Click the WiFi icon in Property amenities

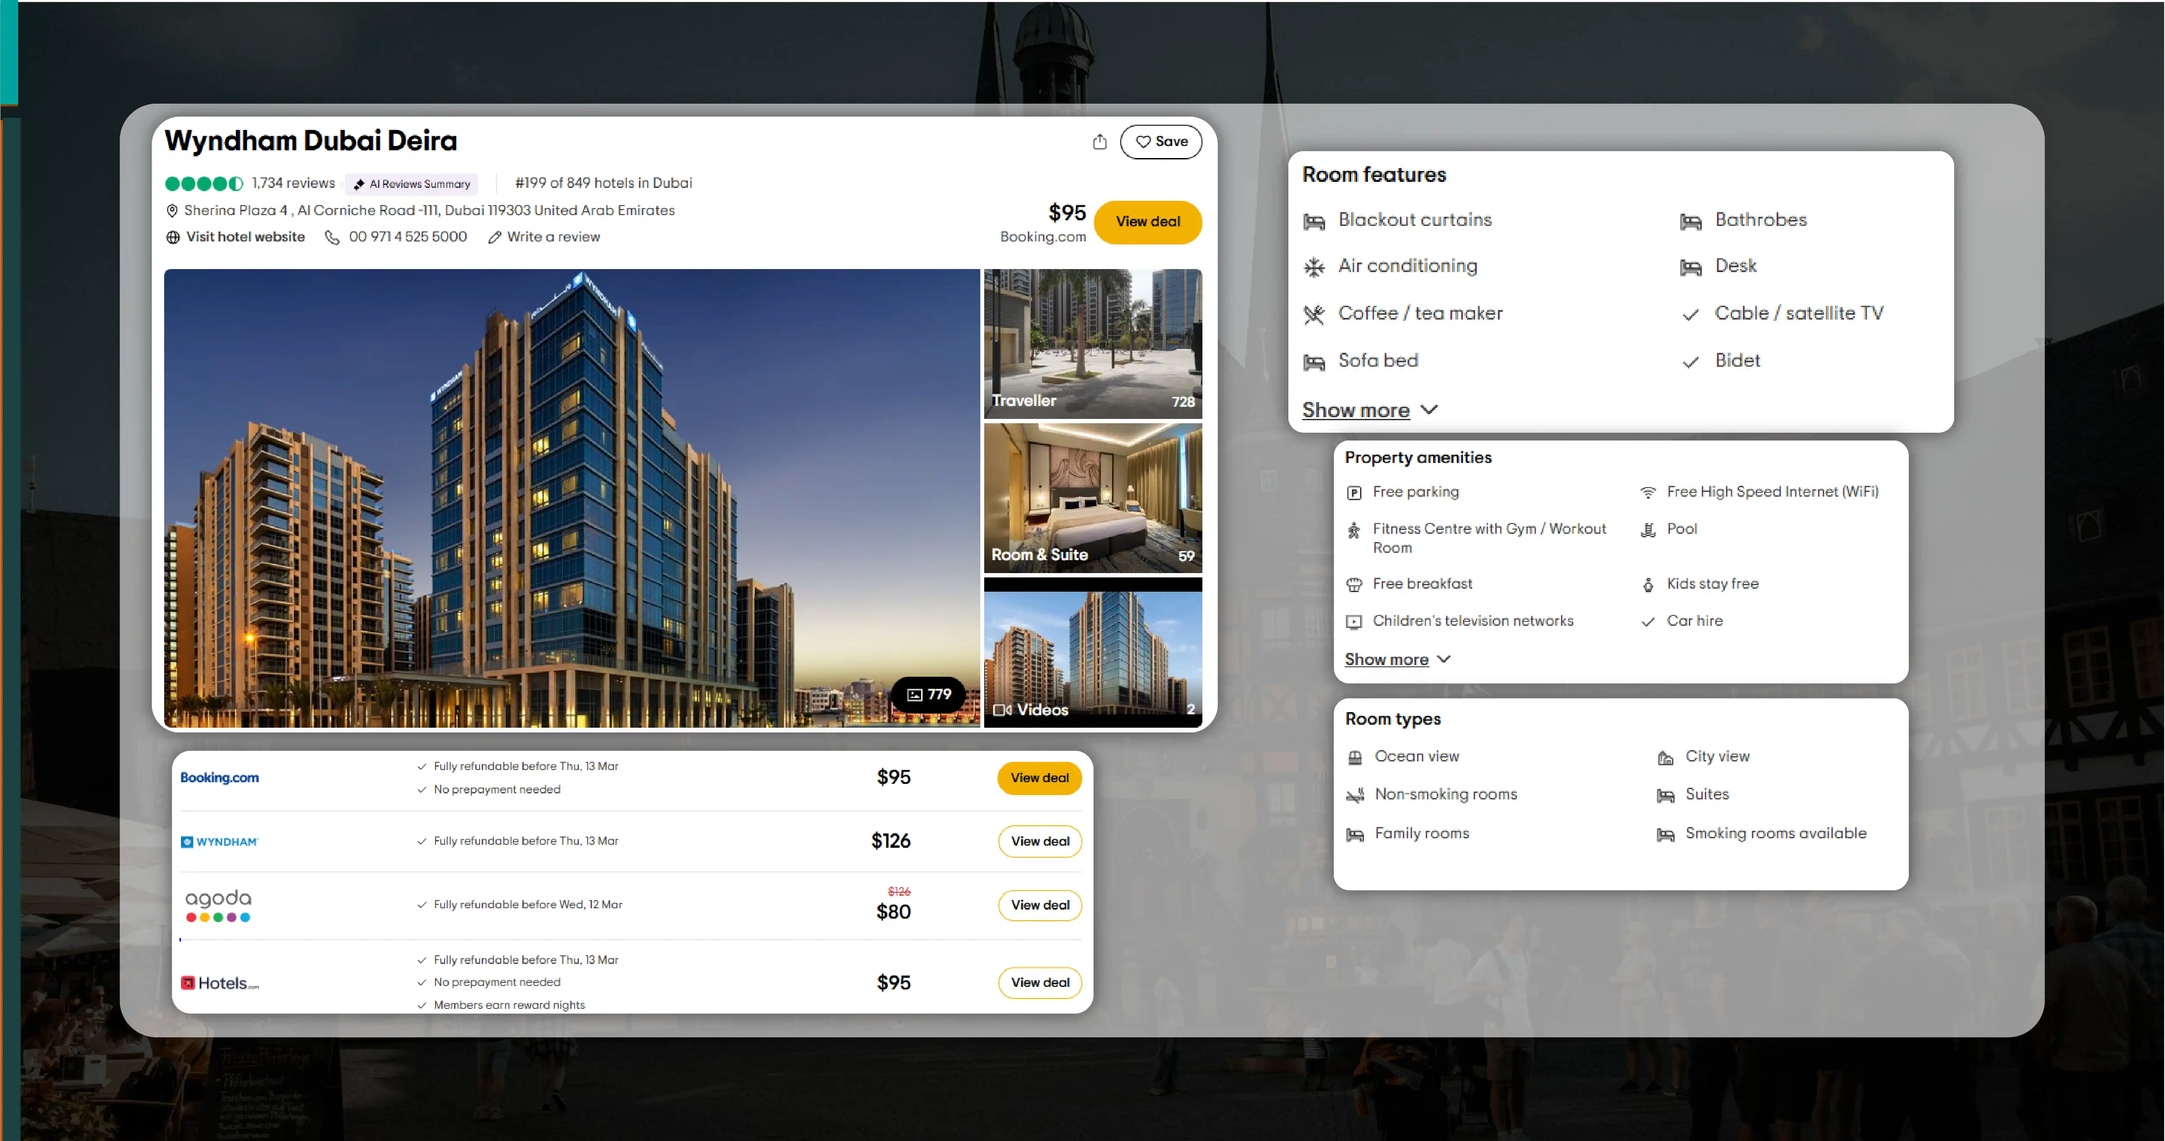pyautogui.click(x=1648, y=492)
